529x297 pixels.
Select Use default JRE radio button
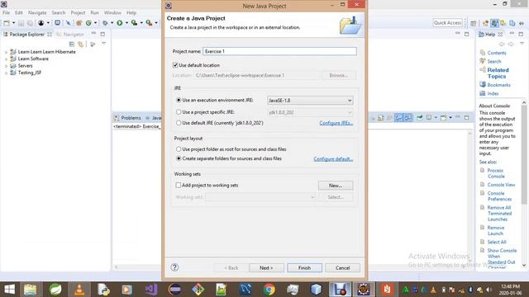point(179,123)
